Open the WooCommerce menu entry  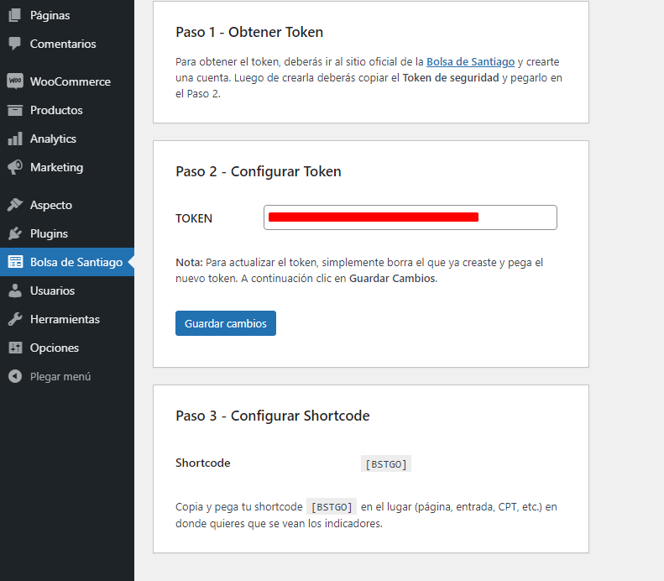coord(67,81)
